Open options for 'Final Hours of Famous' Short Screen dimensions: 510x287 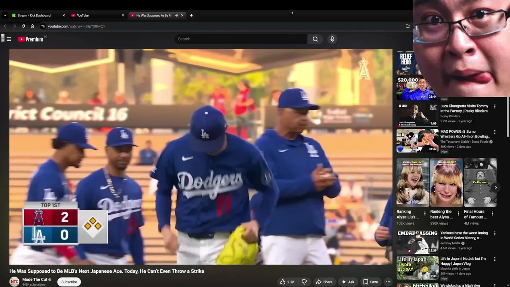[x=492, y=214]
